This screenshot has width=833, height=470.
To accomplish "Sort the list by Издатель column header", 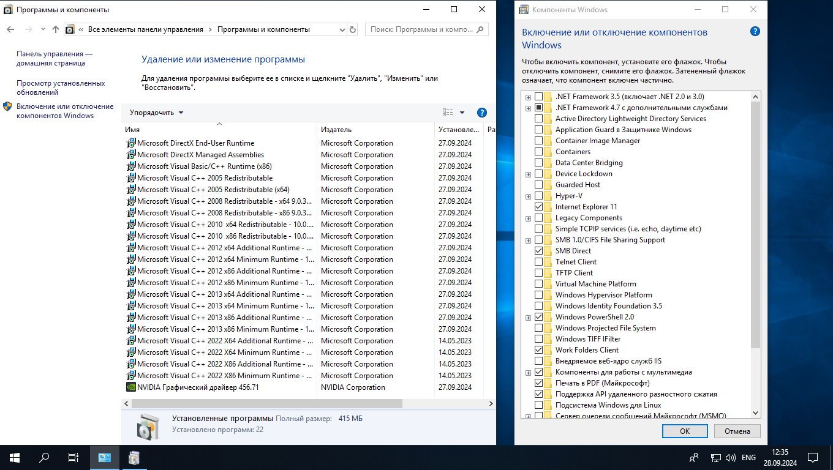I will coord(336,130).
